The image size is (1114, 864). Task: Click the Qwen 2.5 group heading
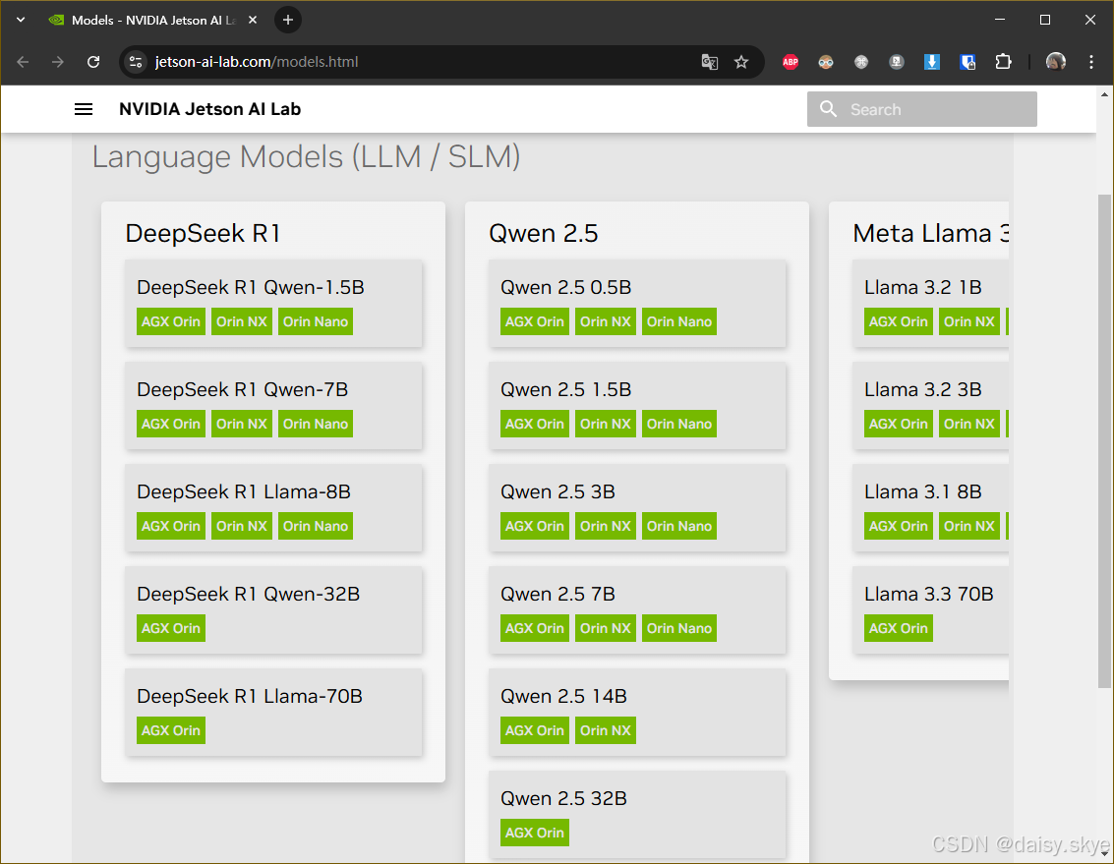click(x=544, y=233)
